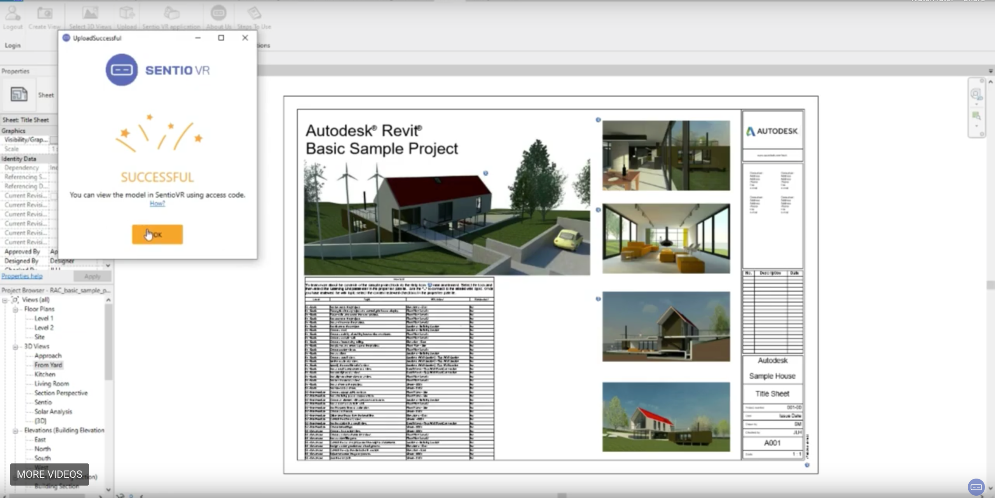Click the Identity Data section header
The width and height of the screenshot is (995, 498).
[x=29, y=159]
